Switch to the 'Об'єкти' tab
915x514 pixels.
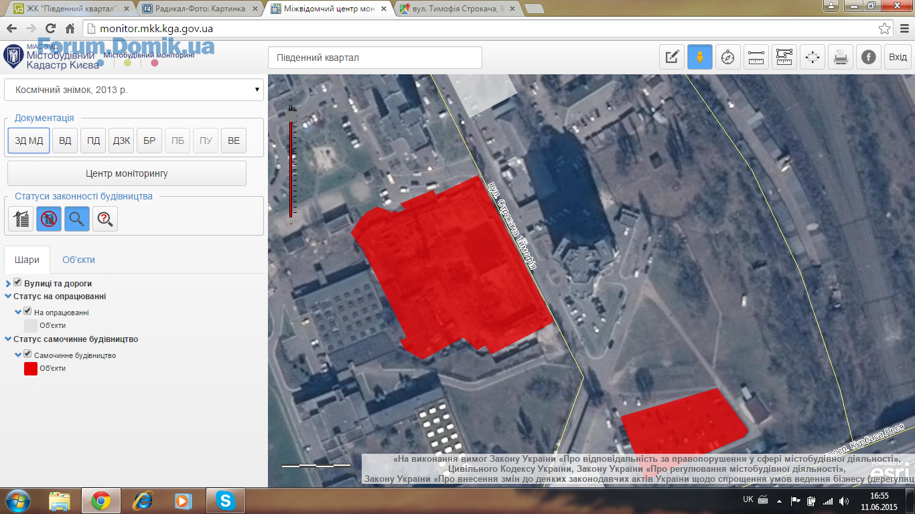78,260
